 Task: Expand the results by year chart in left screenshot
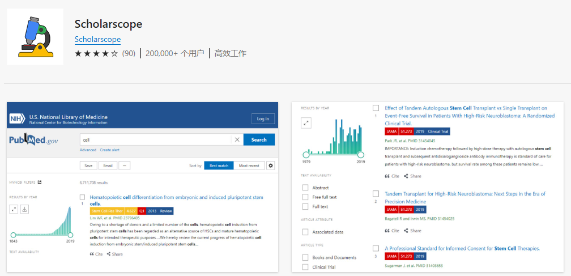[x=14, y=209]
